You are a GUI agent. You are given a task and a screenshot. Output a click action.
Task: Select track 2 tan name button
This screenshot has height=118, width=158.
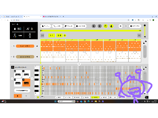[25, 57]
